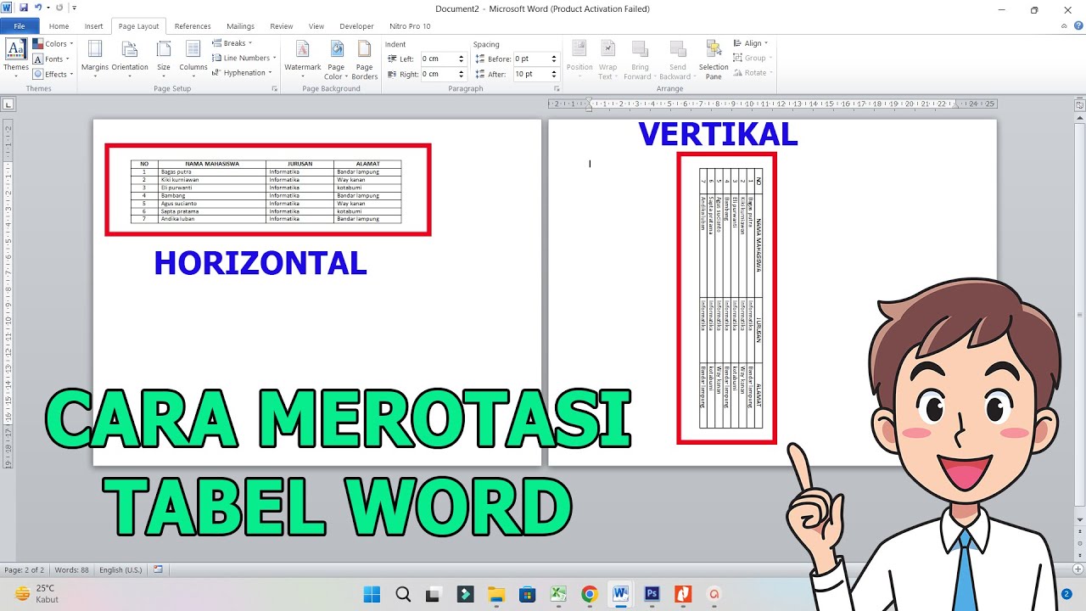The width and height of the screenshot is (1086, 611).
Task: Open the Review tab
Action: coord(282,26)
